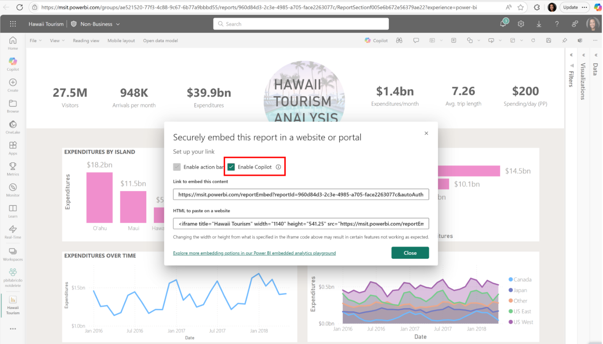The height and width of the screenshot is (344, 603).
Task: Open the comments speech-bubble in toolbar
Action: click(416, 40)
